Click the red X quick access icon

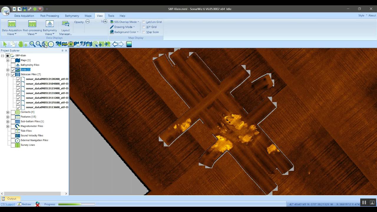40,9
